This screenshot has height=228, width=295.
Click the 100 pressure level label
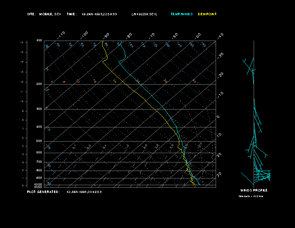click(x=39, y=41)
